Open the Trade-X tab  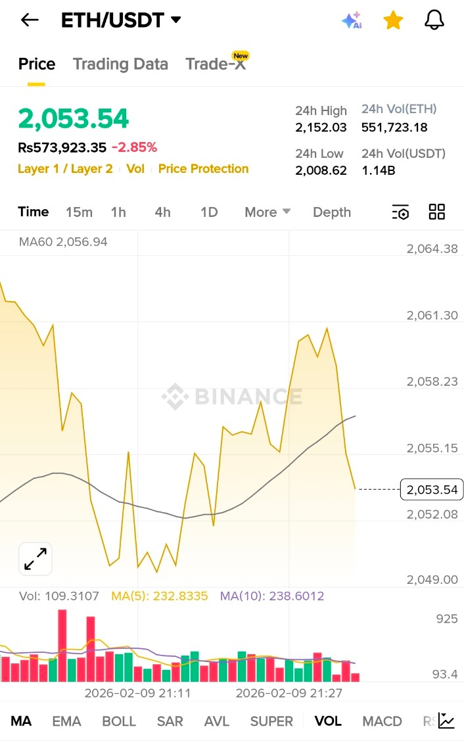coord(216,64)
